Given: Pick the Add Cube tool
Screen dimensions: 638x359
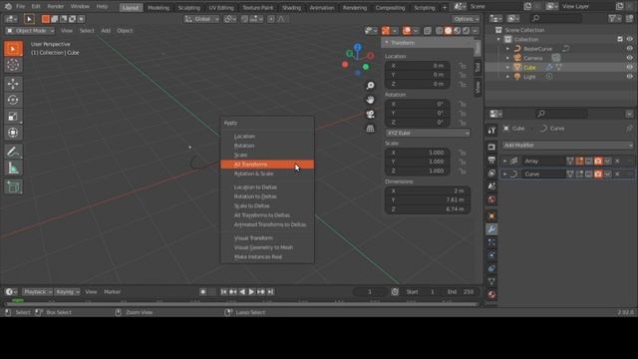Looking at the screenshot, I should tap(13, 186).
